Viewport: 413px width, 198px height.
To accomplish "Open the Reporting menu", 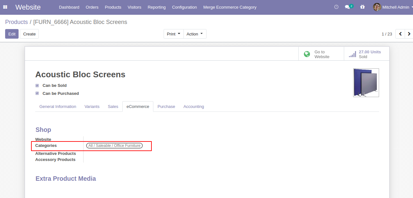I will pos(157,7).
